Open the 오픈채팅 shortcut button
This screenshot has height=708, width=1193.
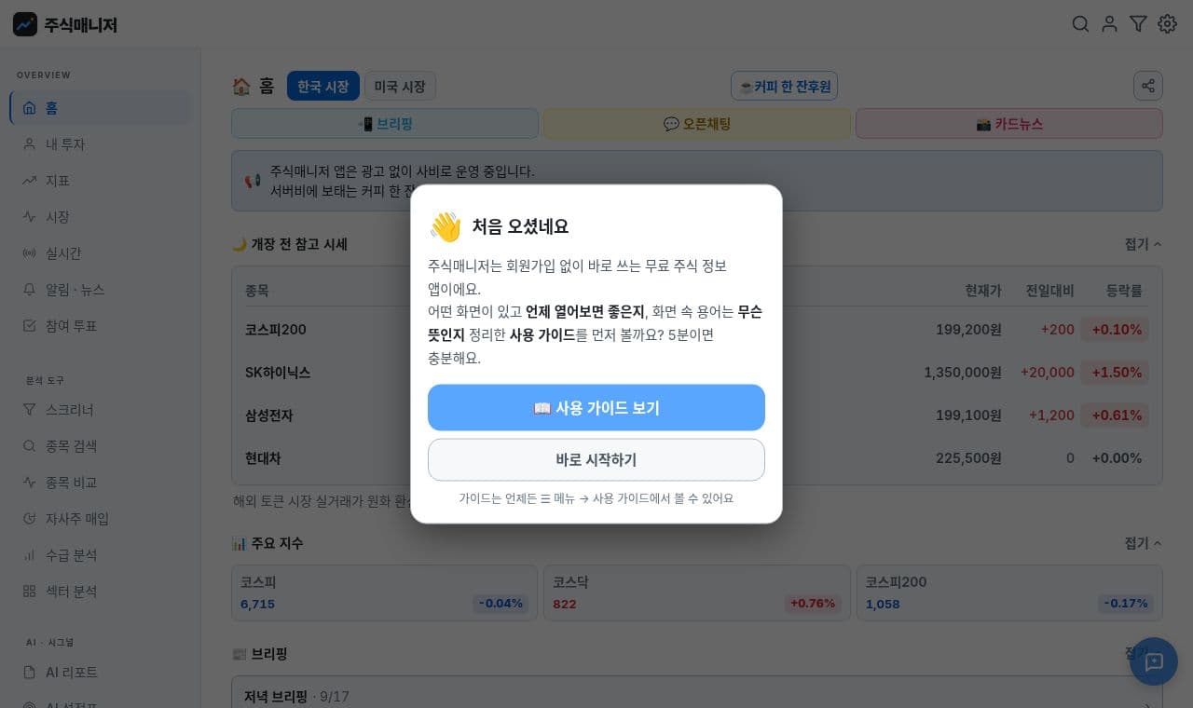697,124
